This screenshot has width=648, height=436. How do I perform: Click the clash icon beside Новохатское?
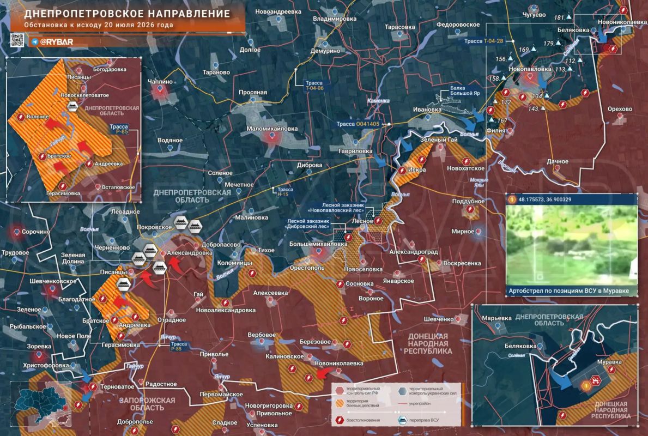466,161
